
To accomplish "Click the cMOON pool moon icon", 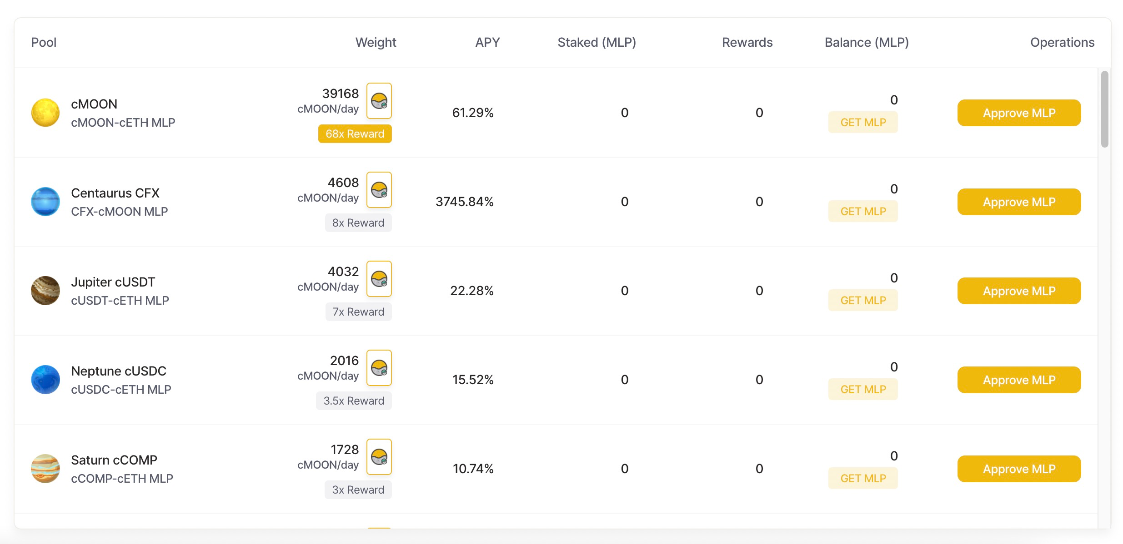I will [45, 113].
